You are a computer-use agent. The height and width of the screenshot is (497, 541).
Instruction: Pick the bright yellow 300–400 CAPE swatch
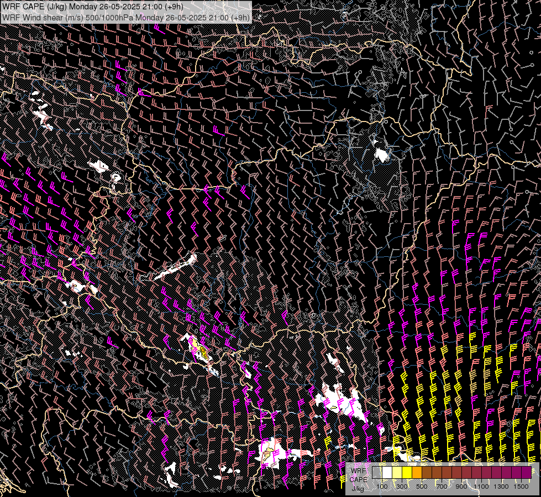coord(407,472)
